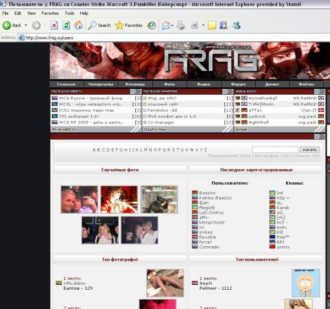Screen dimensions: 330x309
Task: Open the news item WCG Russia - призовой фонд
Action: [x=91, y=98]
